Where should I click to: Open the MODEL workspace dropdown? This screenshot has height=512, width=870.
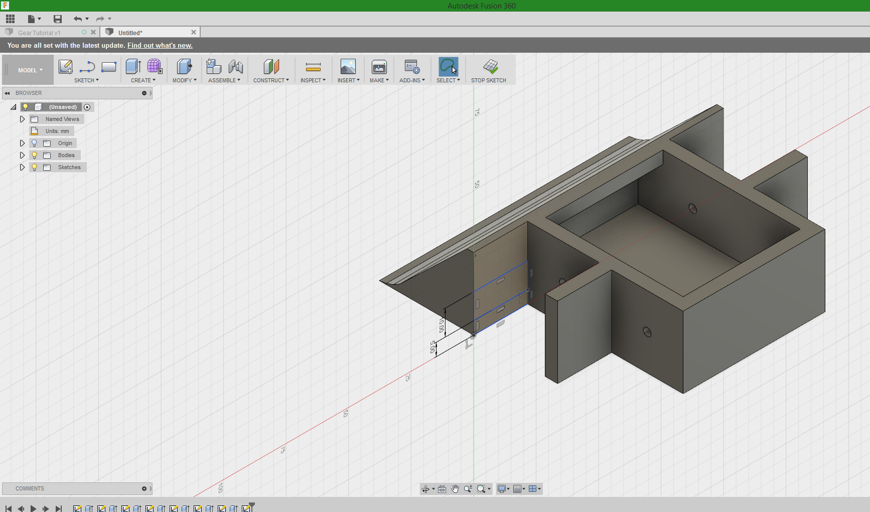click(30, 70)
